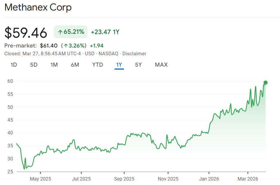The width and height of the screenshot is (280, 185).
Task: Switch to the 1D time range tab
Action: (x=14, y=65)
